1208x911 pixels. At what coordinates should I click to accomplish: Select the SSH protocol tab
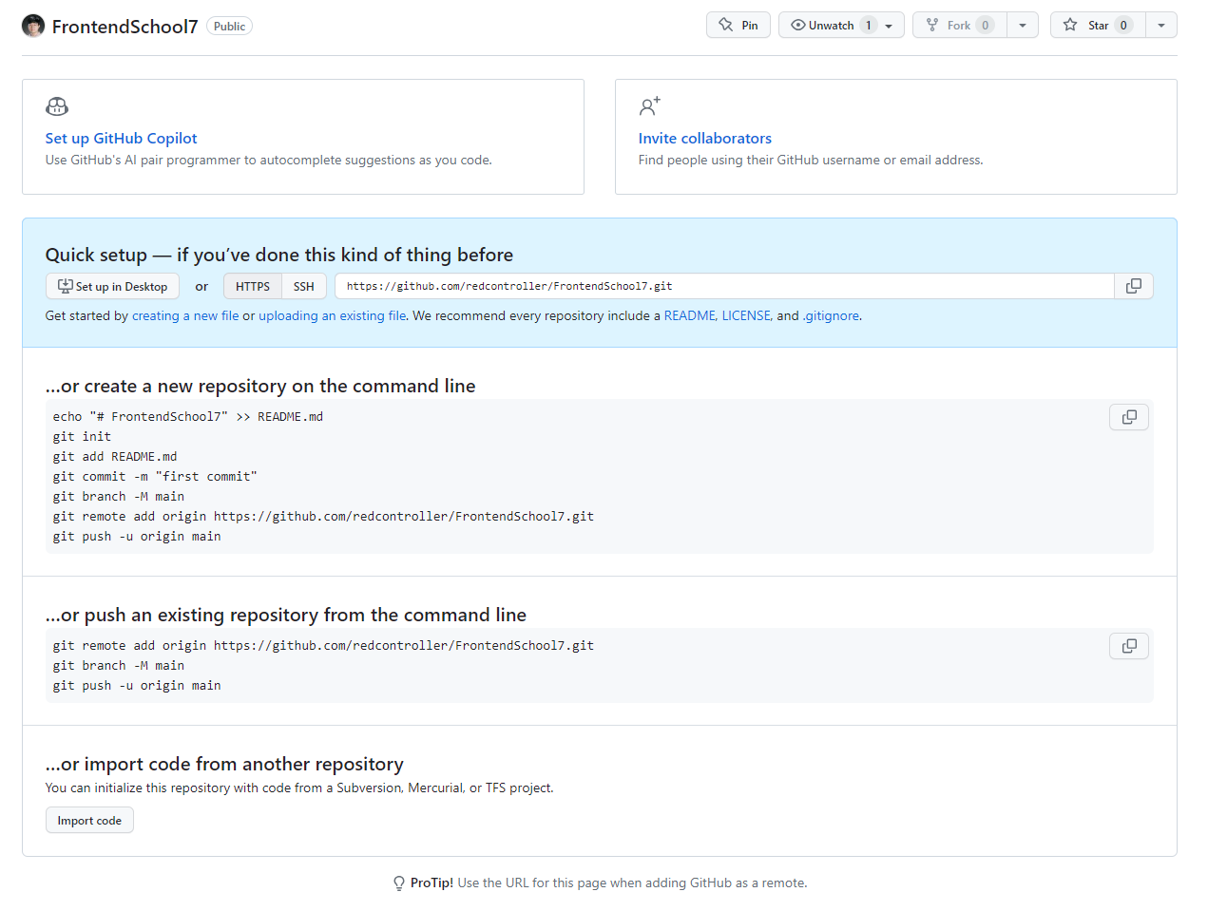(x=304, y=286)
